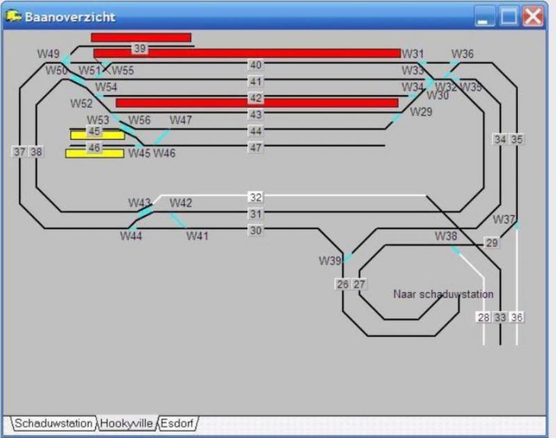
Task: Select block label 32 on white track
Action: (256, 197)
